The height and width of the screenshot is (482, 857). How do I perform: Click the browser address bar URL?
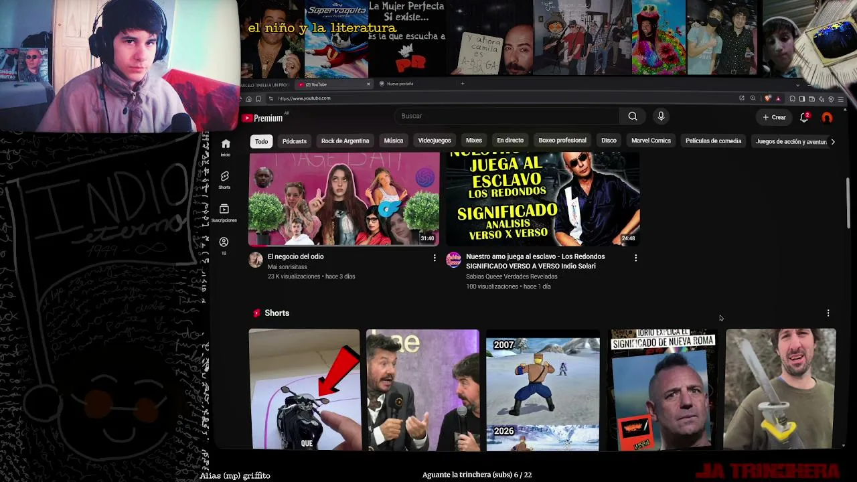pos(304,98)
